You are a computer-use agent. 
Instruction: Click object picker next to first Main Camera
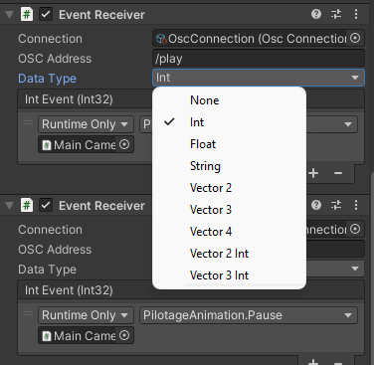[124, 144]
